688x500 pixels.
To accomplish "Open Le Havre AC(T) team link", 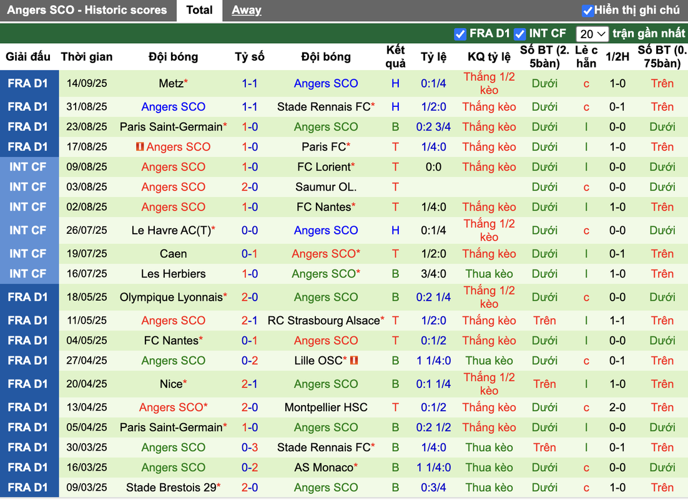I will [x=172, y=230].
